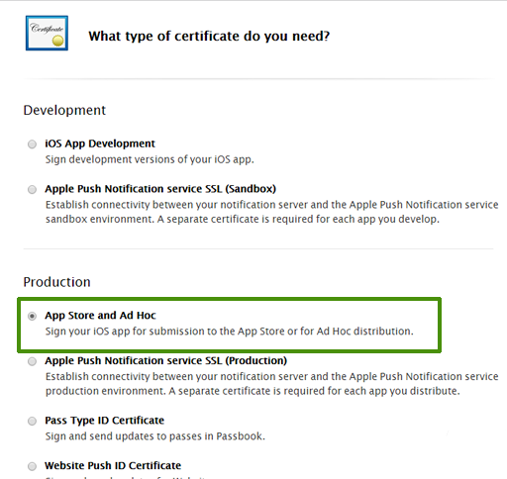Select Apple Push Notification service SSL (Sandbox) radio
The image size is (507, 479).
click(x=32, y=189)
